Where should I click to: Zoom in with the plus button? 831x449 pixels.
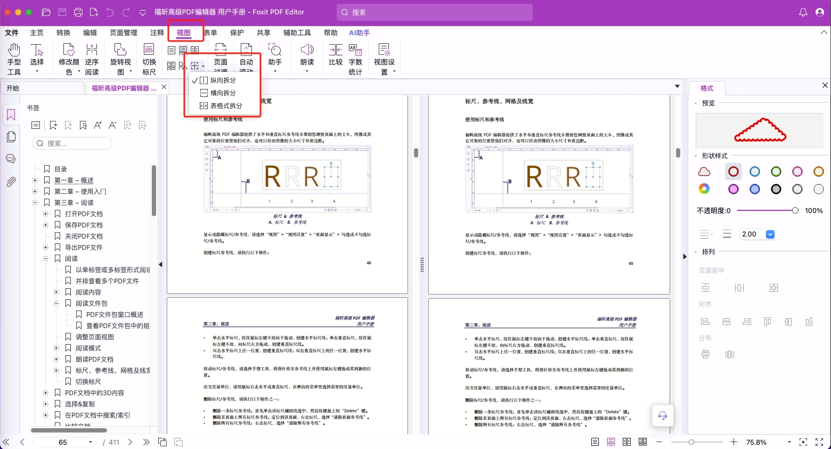pyautogui.click(x=734, y=442)
